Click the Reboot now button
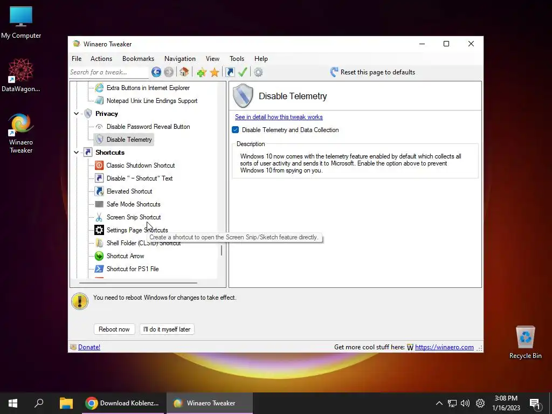This screenshot has width=552, height=414. (114, 329)
